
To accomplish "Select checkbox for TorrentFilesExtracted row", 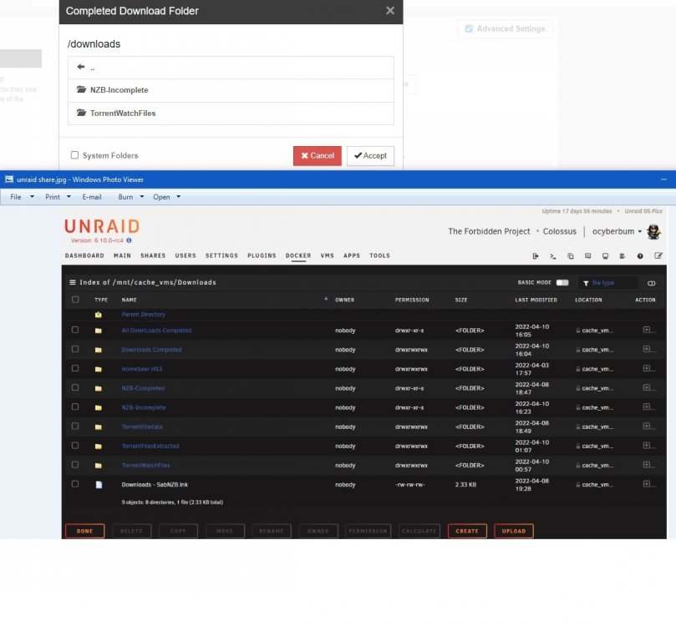I will point(75,446).
